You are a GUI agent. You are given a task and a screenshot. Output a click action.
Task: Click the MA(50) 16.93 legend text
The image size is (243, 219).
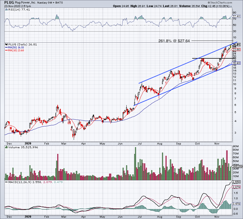pyautogui.click(x=16, y=48)
